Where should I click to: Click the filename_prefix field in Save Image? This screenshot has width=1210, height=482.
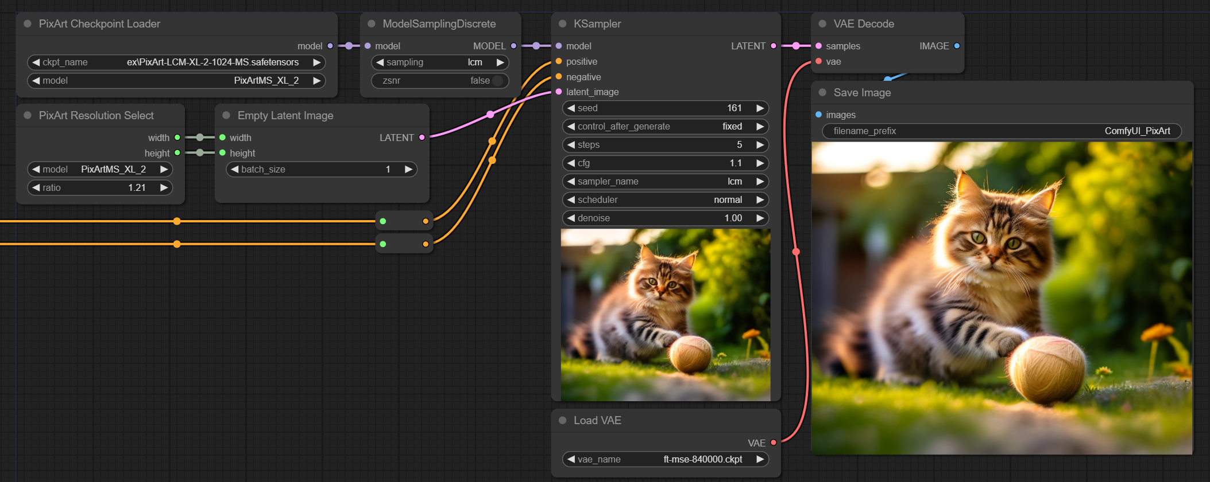click(x=1002, y=131)
